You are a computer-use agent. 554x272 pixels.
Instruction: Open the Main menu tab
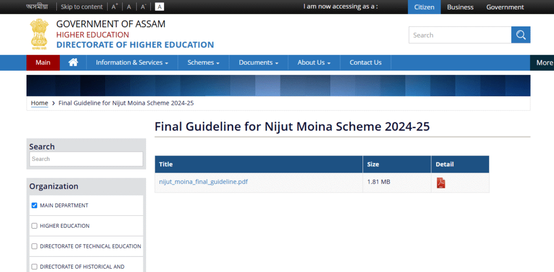click(43, 63)
